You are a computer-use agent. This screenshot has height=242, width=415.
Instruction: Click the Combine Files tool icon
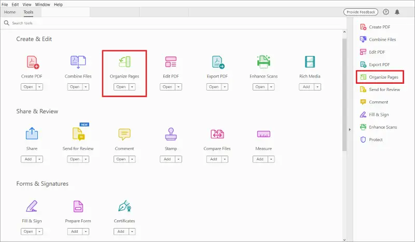click(78, 62)
